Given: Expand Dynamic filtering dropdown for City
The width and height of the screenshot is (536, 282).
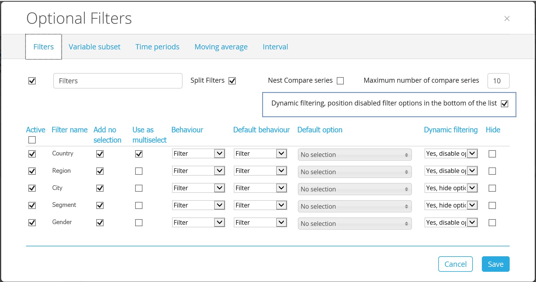Looking at the screenshot, I should (451, 188).
